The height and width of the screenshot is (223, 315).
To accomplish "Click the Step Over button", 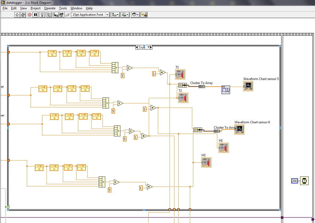I will click(62, 15).
